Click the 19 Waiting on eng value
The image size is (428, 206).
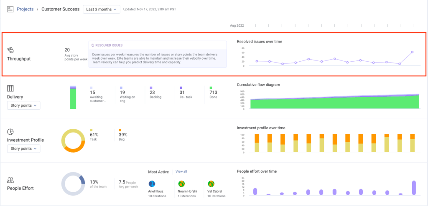tap(122, 93)
